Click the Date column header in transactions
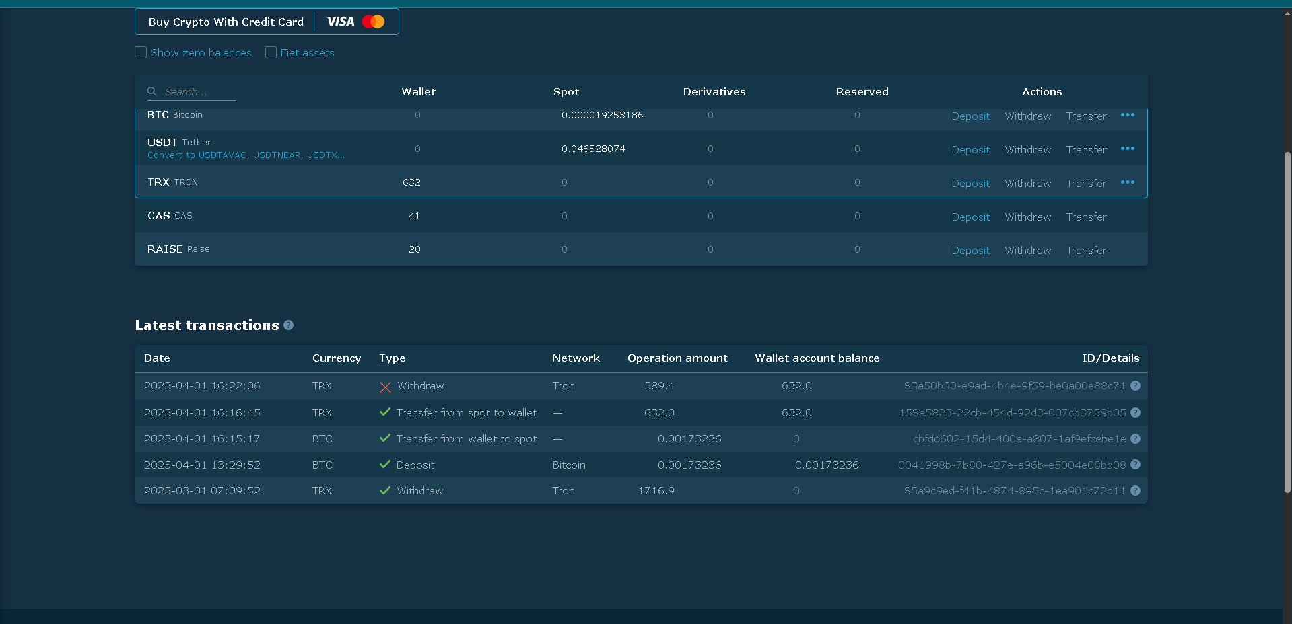Image resolution: width=1292 pixels, height=624 pixels. (x=157, y=358)
